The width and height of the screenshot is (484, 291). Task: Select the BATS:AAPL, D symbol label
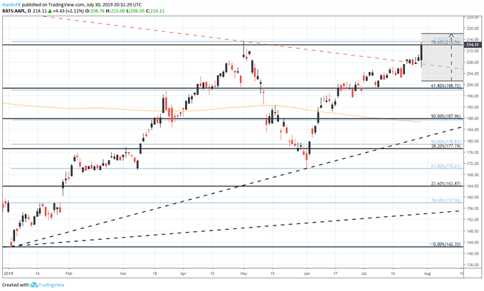point(16,11)
